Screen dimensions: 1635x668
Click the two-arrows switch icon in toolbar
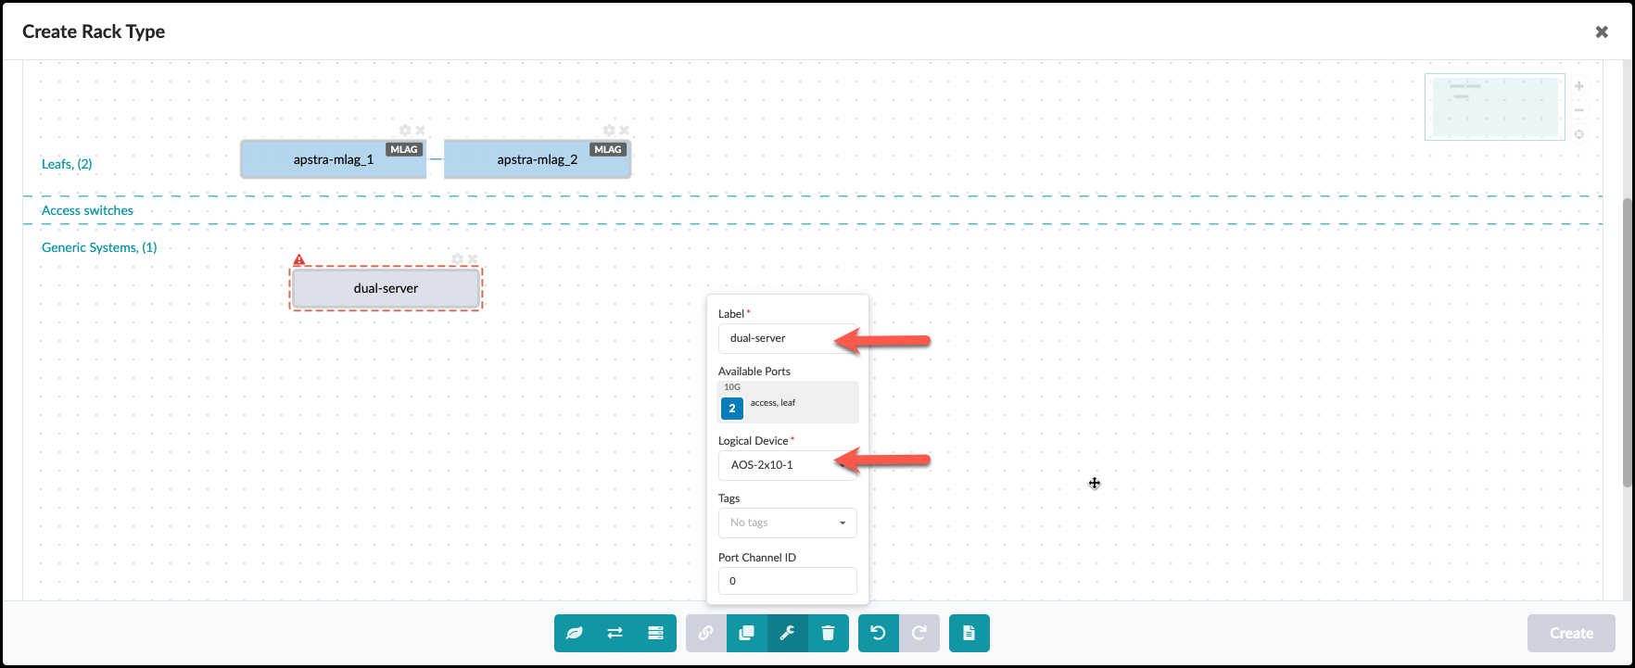click(x=615, y=634)
